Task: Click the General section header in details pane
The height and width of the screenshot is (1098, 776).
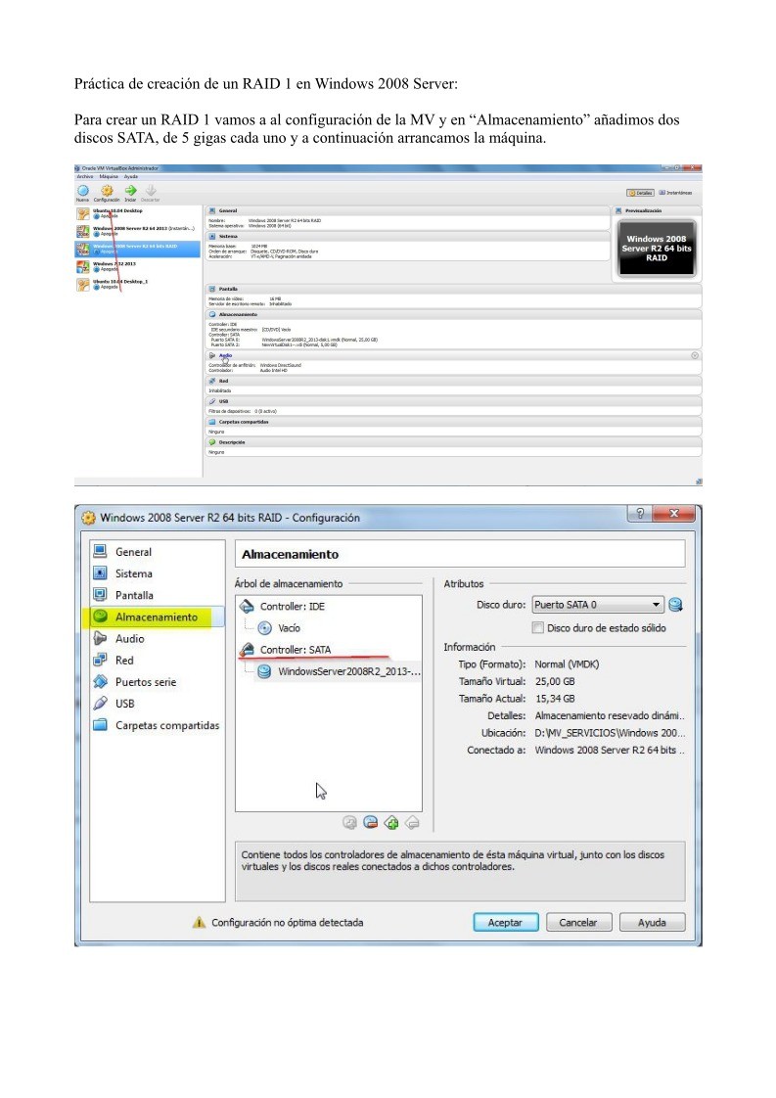Action: [x=408, y=210]
